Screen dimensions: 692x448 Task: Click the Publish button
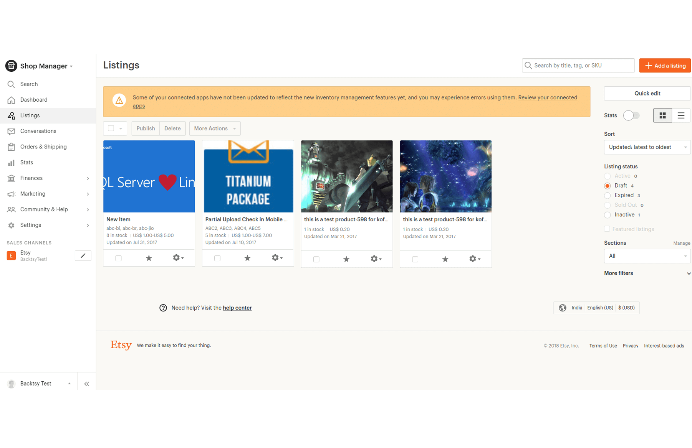coord(146,128)
